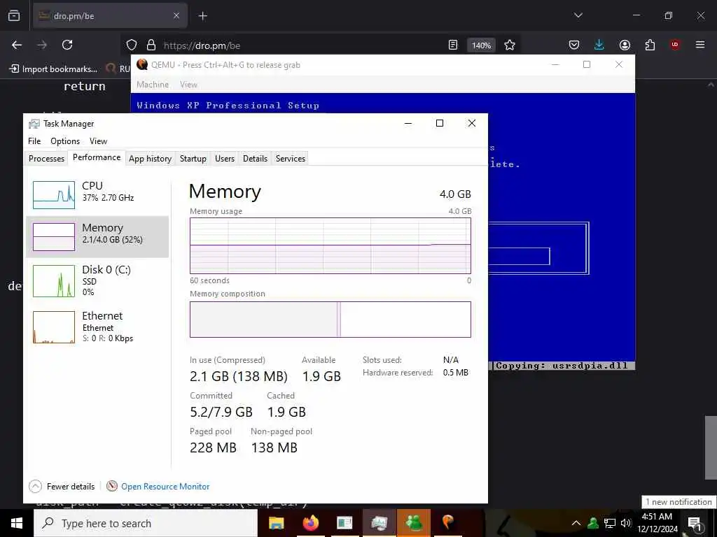Open Task Manager Options menu

point(65,141)
